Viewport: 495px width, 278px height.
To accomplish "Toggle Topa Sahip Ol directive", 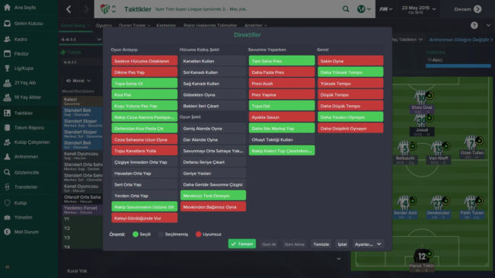I will (x=144, y=84).
